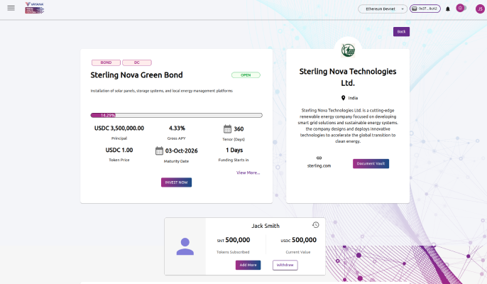Go back using the Back button
The width and height of the screenshot is (487, 284).
pyautogui.click(x=401, y=31)
